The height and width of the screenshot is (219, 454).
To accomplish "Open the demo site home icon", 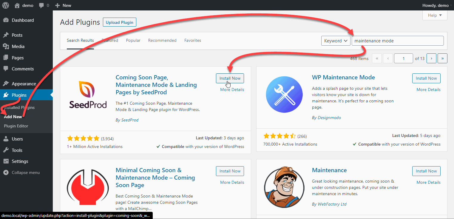I will pos(17,5).
